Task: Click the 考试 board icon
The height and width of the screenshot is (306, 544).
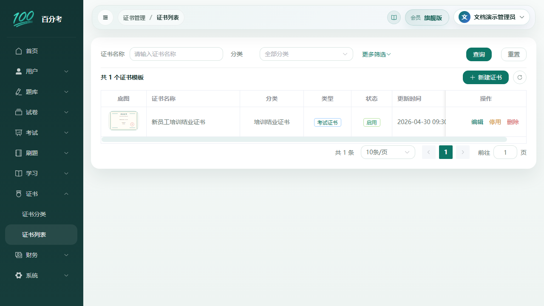Action: (19, 133)
